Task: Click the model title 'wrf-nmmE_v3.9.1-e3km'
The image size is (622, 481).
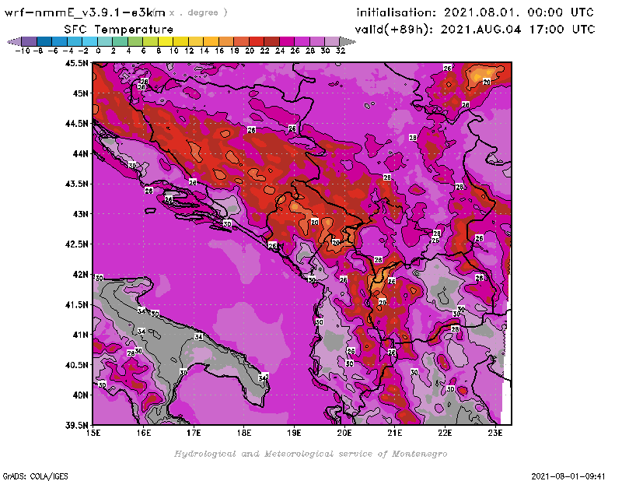Action: point(85,12)
